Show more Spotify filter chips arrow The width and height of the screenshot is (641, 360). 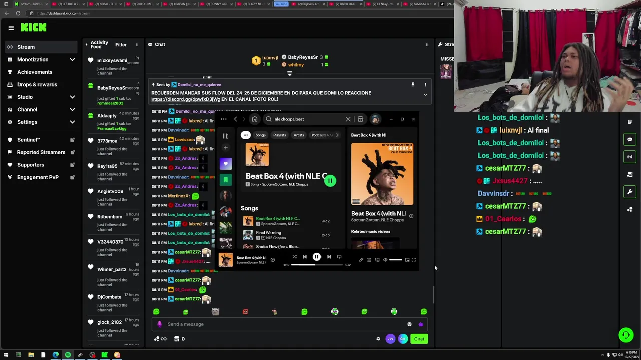tap(337, 135)
